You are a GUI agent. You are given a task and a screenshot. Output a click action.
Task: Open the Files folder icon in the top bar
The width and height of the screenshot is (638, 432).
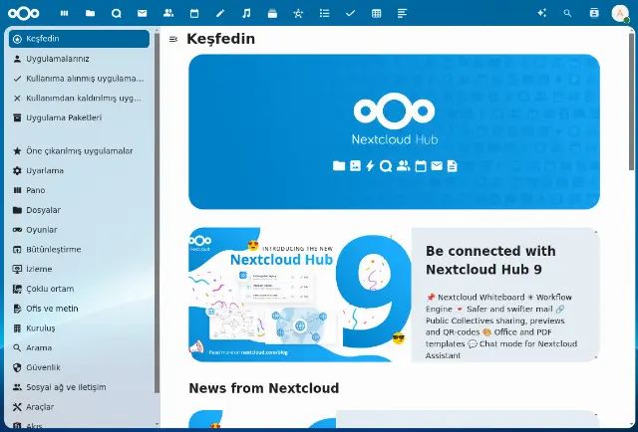click(x=91, y=13)
